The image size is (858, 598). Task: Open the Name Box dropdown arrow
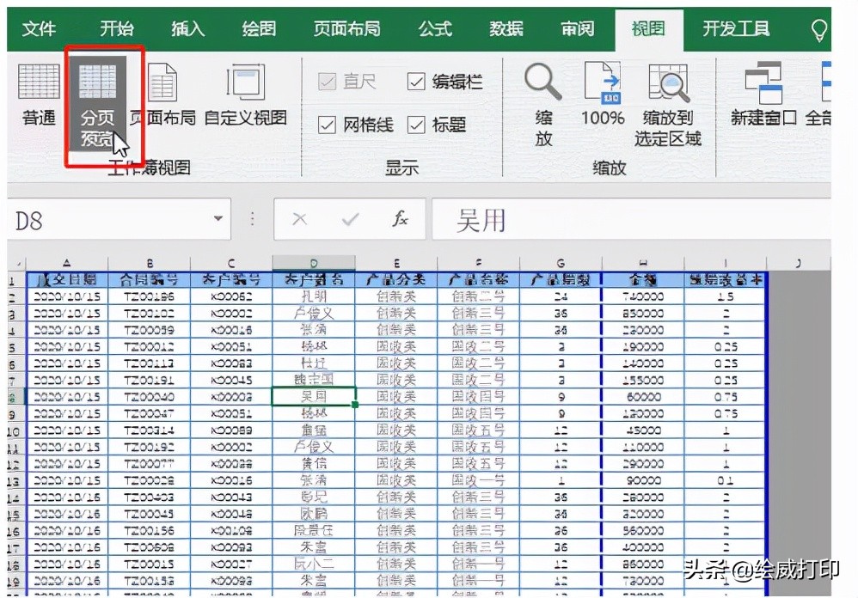coord(219,219)
